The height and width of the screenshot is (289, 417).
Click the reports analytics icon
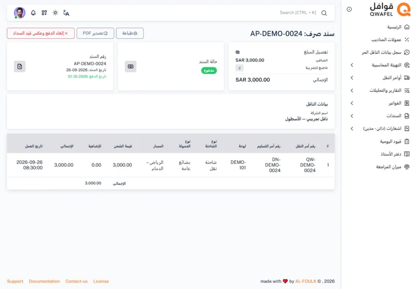pyautogui.click(x=407, y=91)
